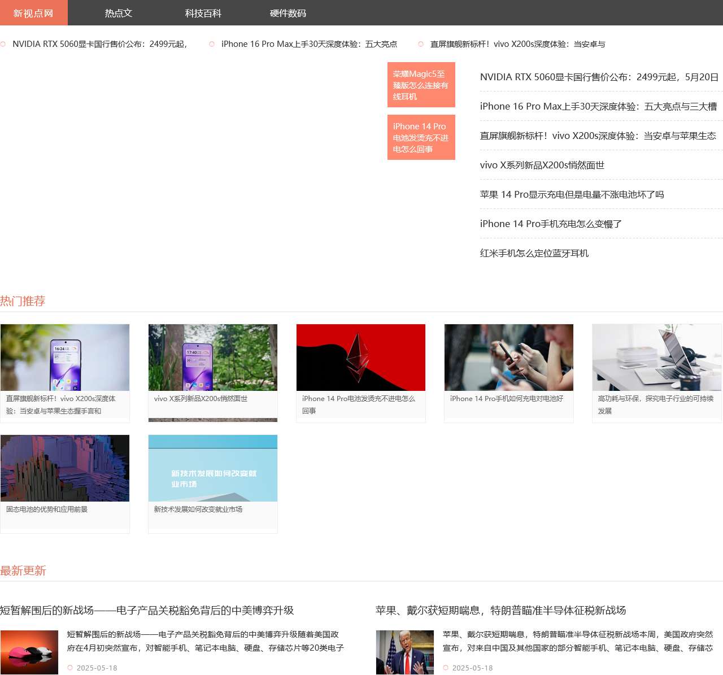
Task: Open the 硬件数码 menu item
Action: (x=288, y=13)
